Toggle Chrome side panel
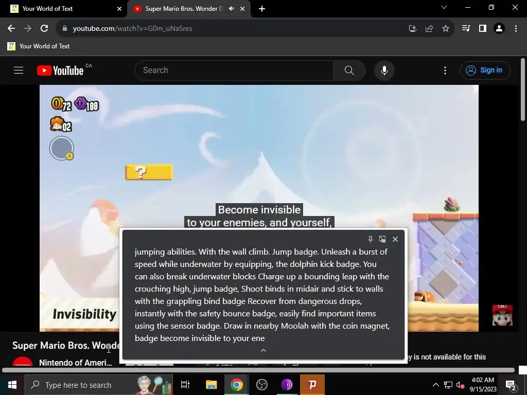Image resolution: width=527 pixels, height=395 pixels. (x=483, y=29)
